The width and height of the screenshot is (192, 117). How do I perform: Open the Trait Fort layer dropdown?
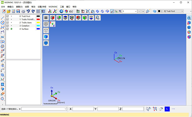coord(170,11)
